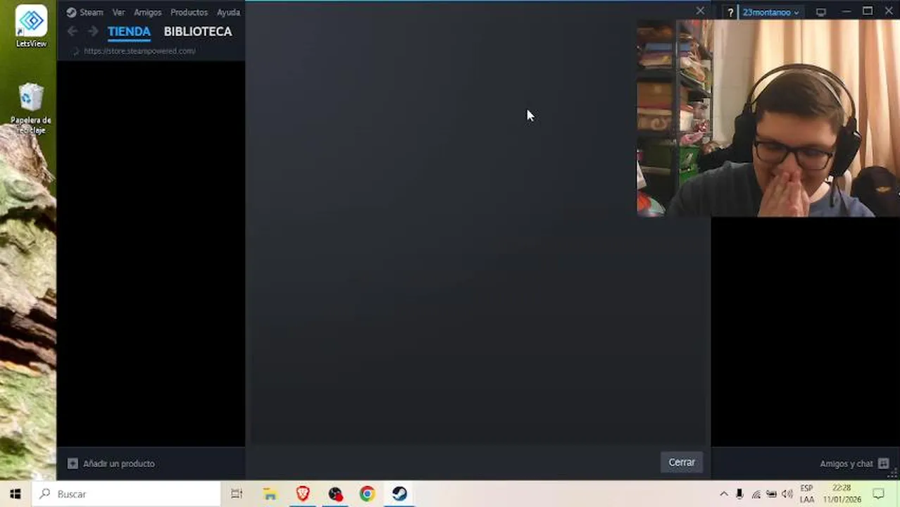This screenshot has width=900, height=507.
Task: Click the icon next to Amigos y chat
Action: click(x=884, y=463)
